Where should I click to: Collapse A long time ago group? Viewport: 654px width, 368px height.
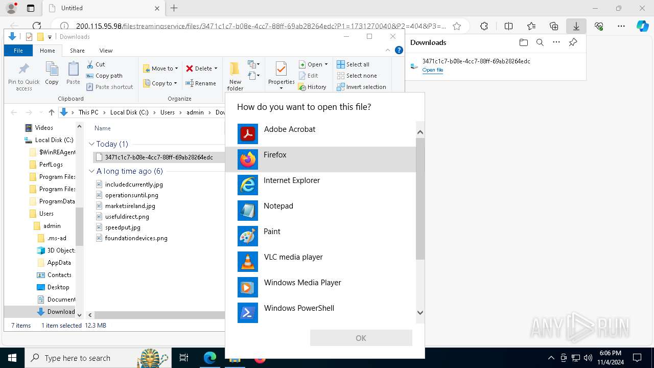pos(92,171)
